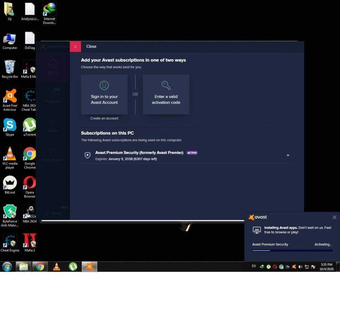Select the DxDiag file icon
This screenshot has width=340, height=318.
tap(30, 41)
